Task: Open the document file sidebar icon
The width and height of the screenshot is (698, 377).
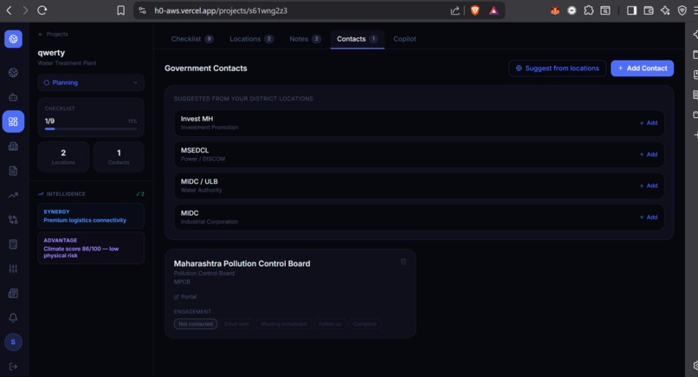Action: click(x=13, y=170)
